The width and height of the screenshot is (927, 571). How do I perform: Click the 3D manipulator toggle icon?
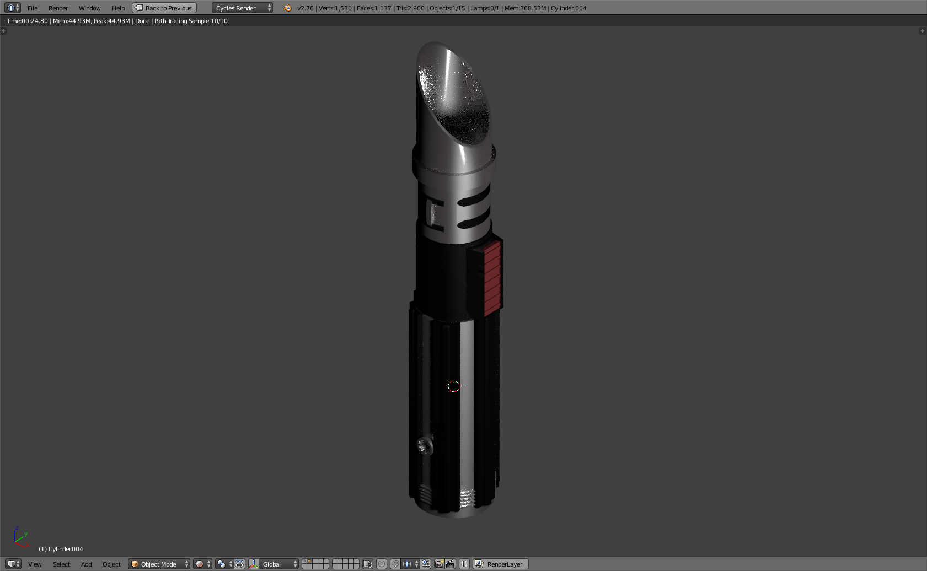click(254, 564)
